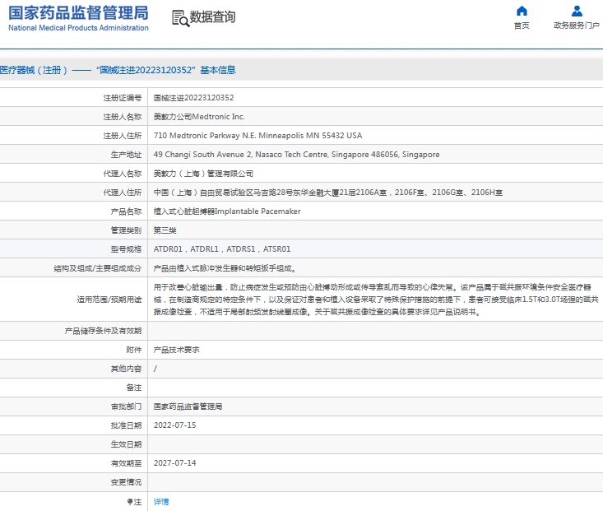Open the 详情 link in the 注 row
The image size is (603, 511).
(x=161, y=501)
